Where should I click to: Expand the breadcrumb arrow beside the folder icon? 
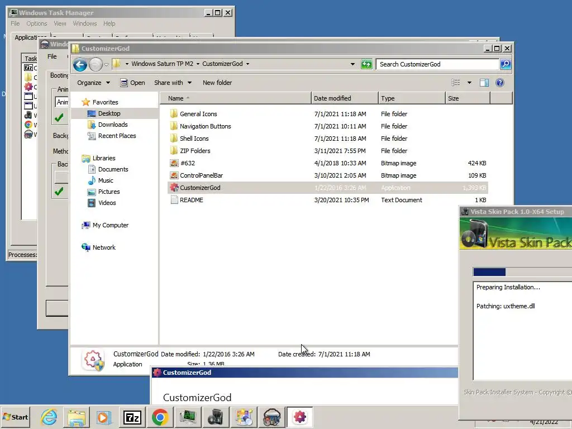click(127, 64)
